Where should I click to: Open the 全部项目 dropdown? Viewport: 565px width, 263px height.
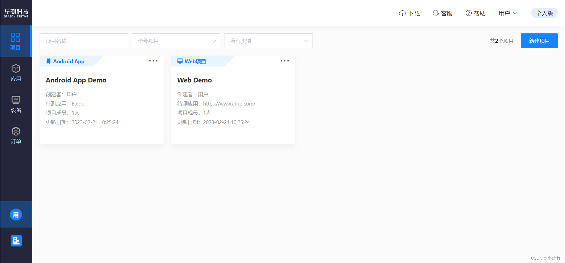click(x=176, y=41)
